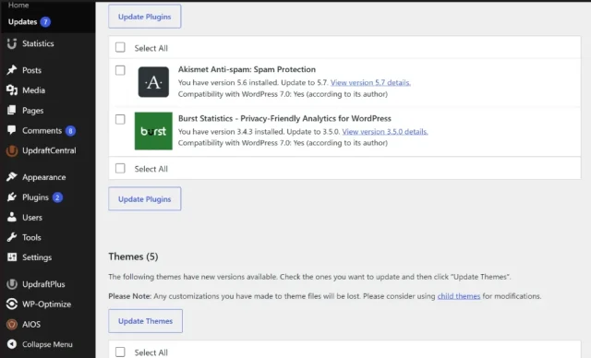The width and height of the screenshot is (591, 358).
Task: Click the Comments count badge 8
Action: (70, 131)
